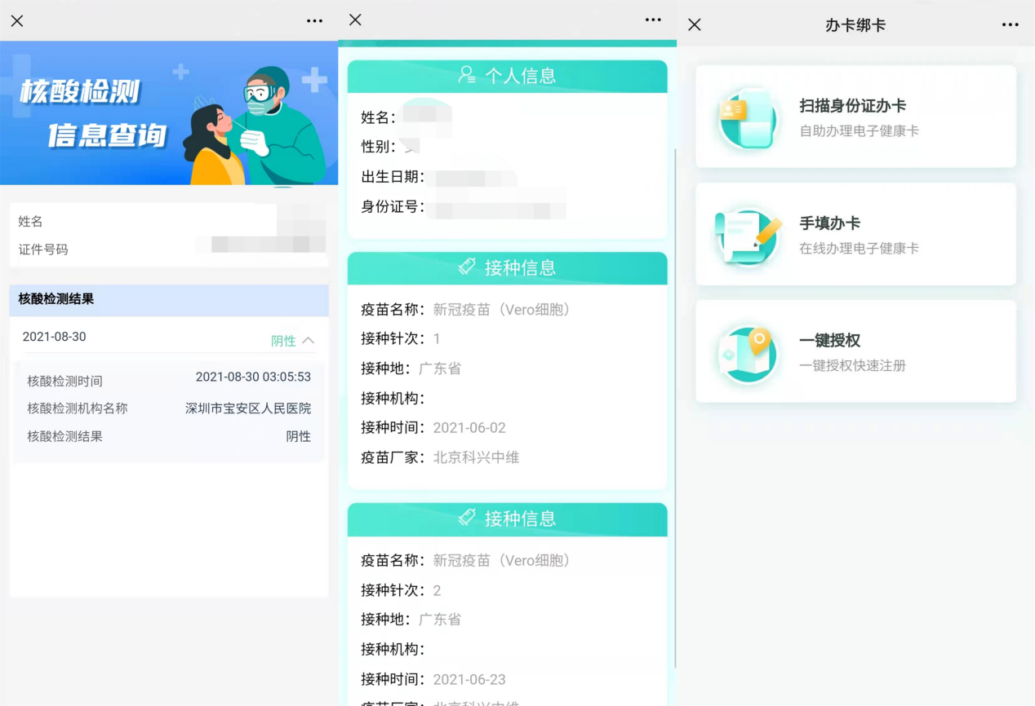
Task: Click the 接种时间 2021-06-23 row
Action: tap(508, 679)
